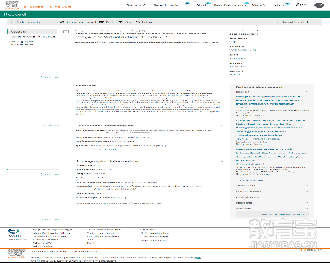Open the More menu in the header
This screenshot has width=330, height=263.
point(259,5)
